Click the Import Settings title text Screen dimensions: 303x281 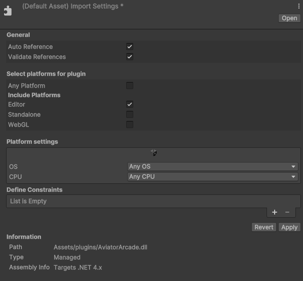[72, 6]
